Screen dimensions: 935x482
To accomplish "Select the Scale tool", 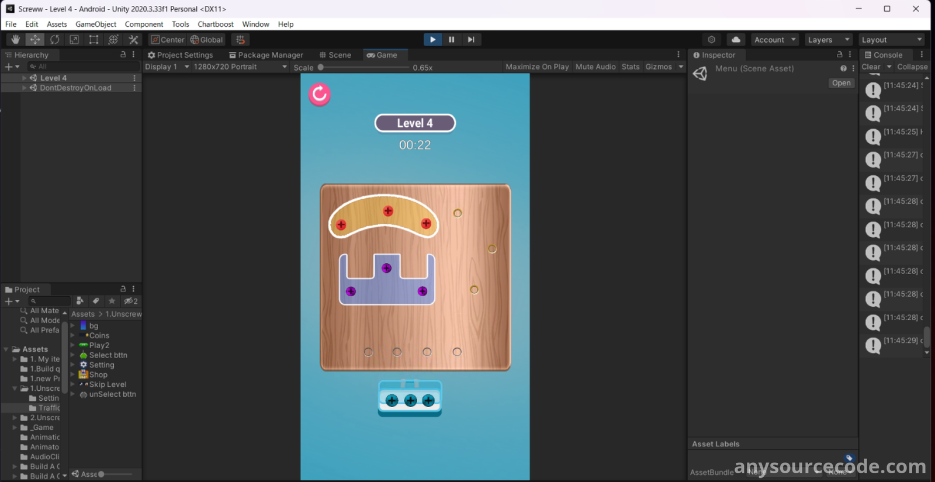I will pos(74,40).
